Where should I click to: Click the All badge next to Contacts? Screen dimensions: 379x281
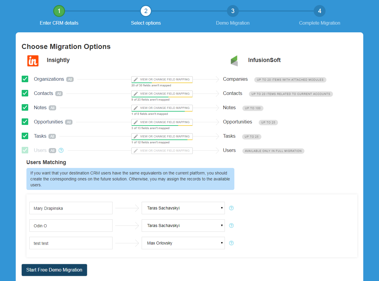coord(59,94)
